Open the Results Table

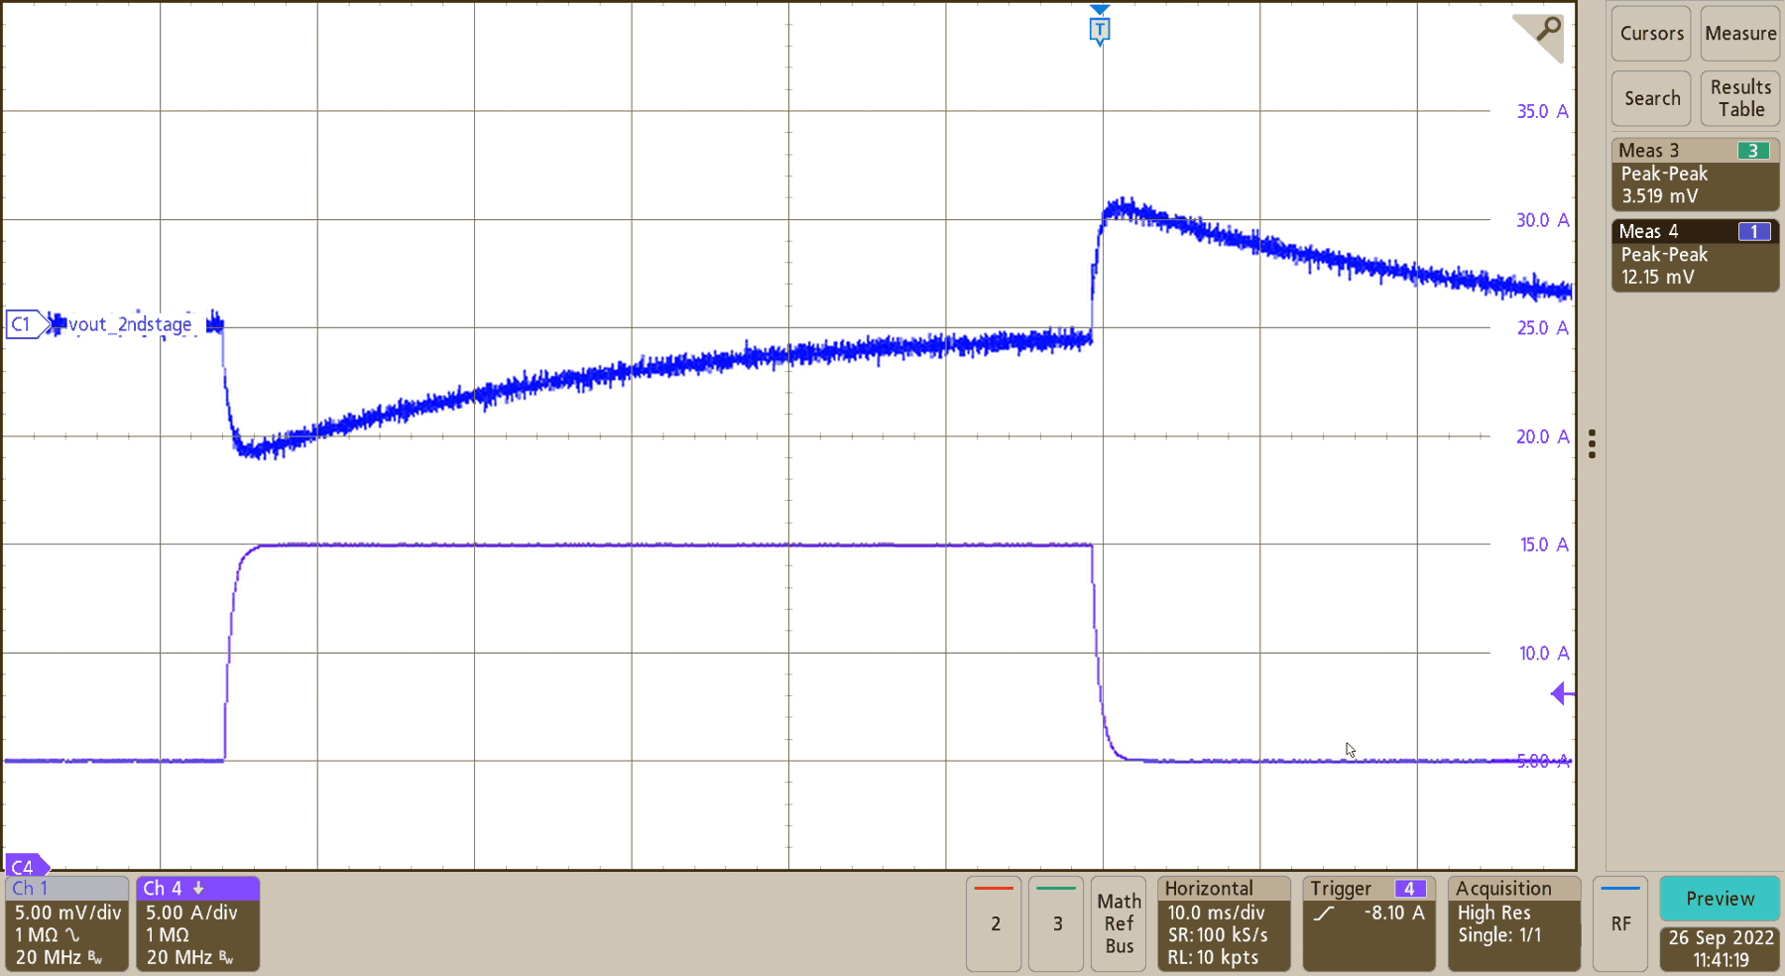click(x=1739, y=98)
